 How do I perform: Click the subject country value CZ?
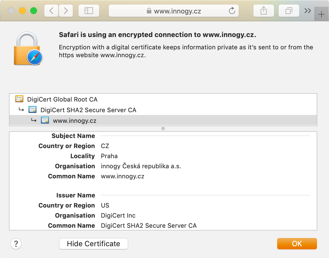(105, 146)
